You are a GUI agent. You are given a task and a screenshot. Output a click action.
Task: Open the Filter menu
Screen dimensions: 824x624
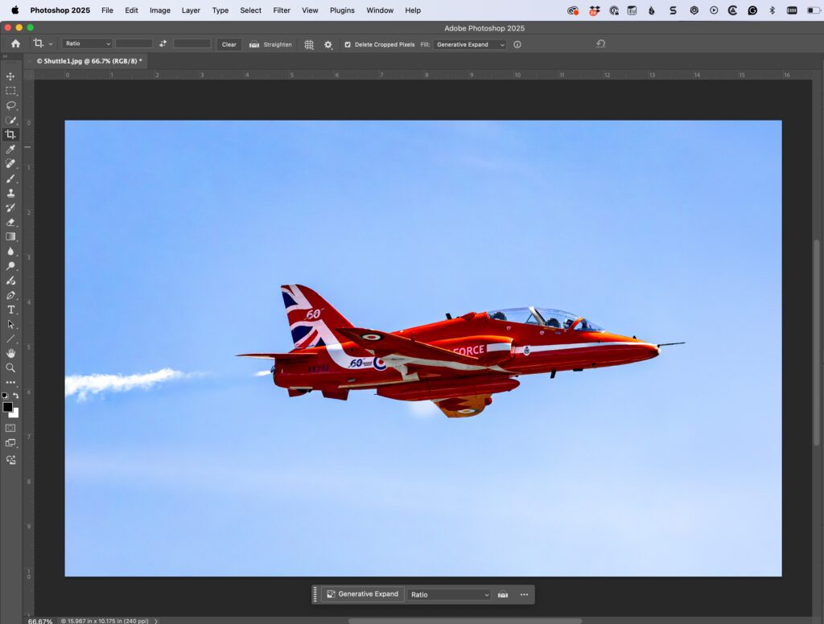click(x=282, y=10)
